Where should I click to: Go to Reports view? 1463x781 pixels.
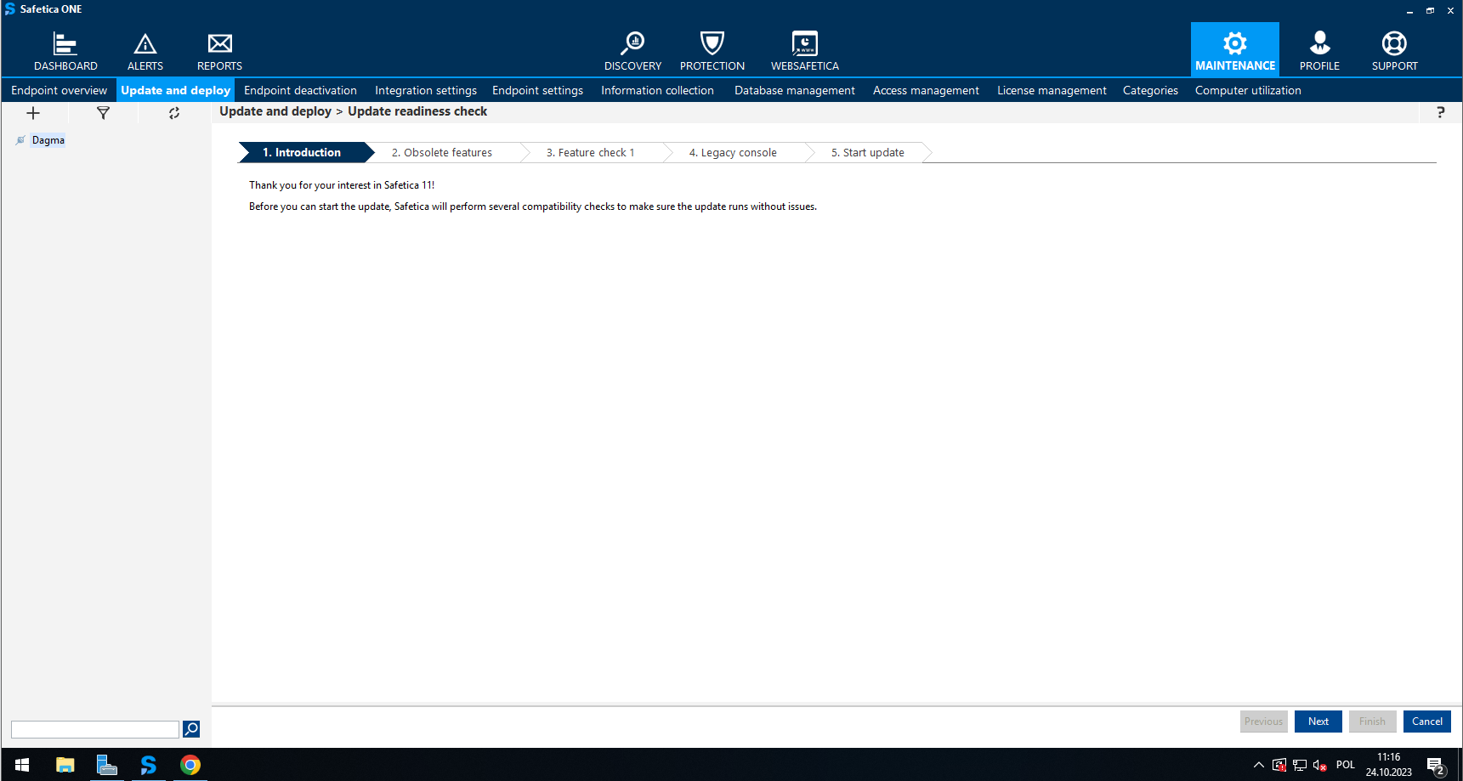(219, 50)
